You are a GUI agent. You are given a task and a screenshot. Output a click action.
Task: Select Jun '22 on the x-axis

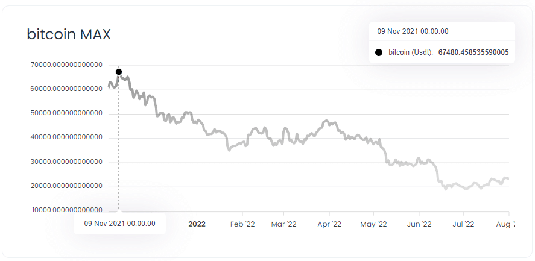[x=419, y=224]
